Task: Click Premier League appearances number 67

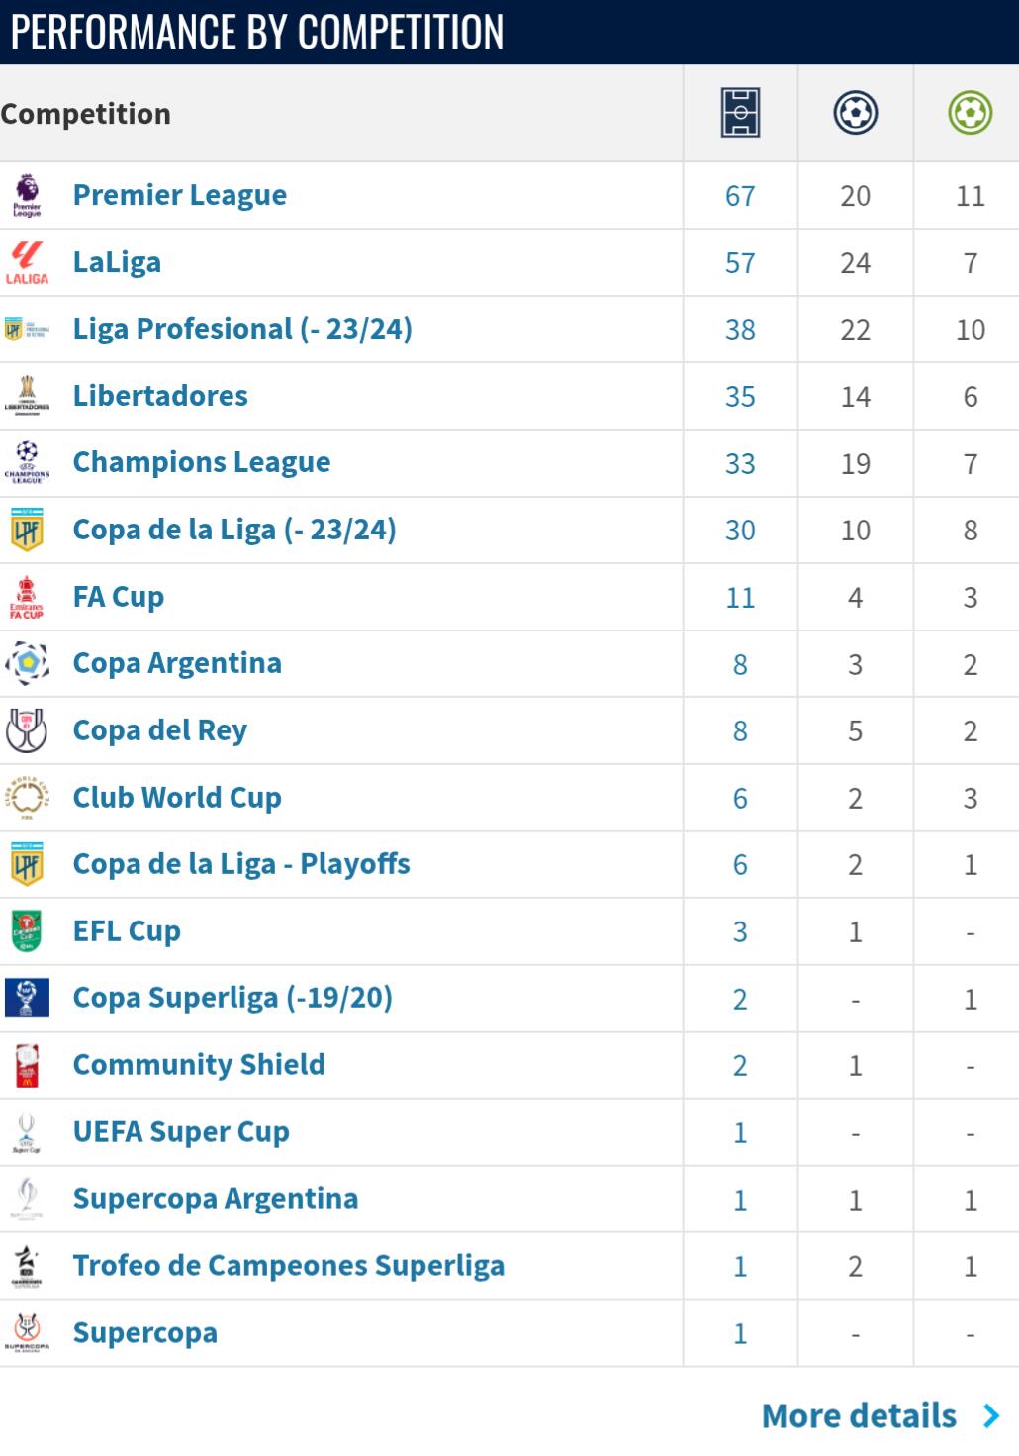Action: [x=740, y=196]
